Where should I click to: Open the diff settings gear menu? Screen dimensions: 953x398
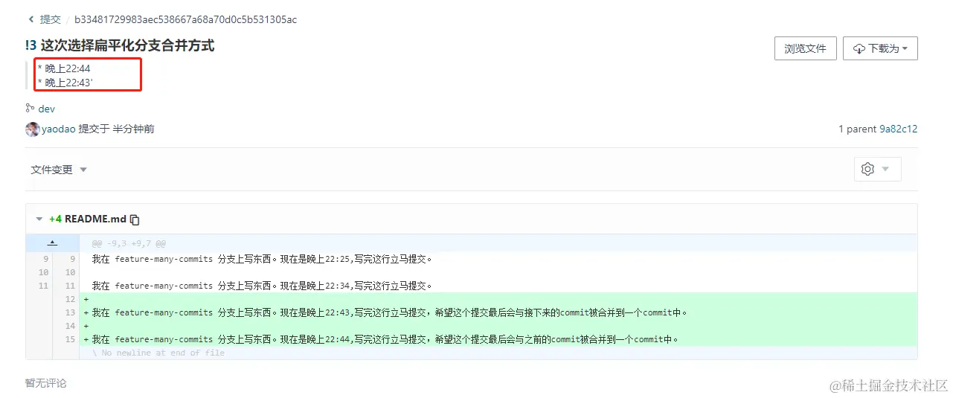[x=877, y=169]
